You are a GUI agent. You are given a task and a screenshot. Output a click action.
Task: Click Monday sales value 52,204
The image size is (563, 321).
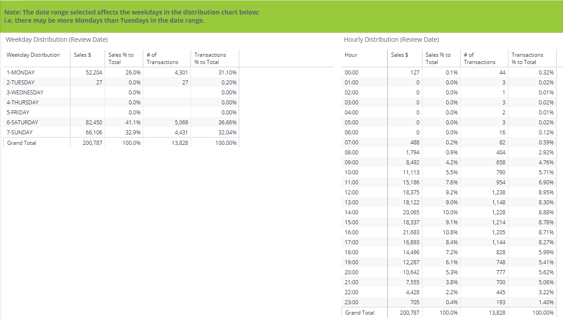94,73
